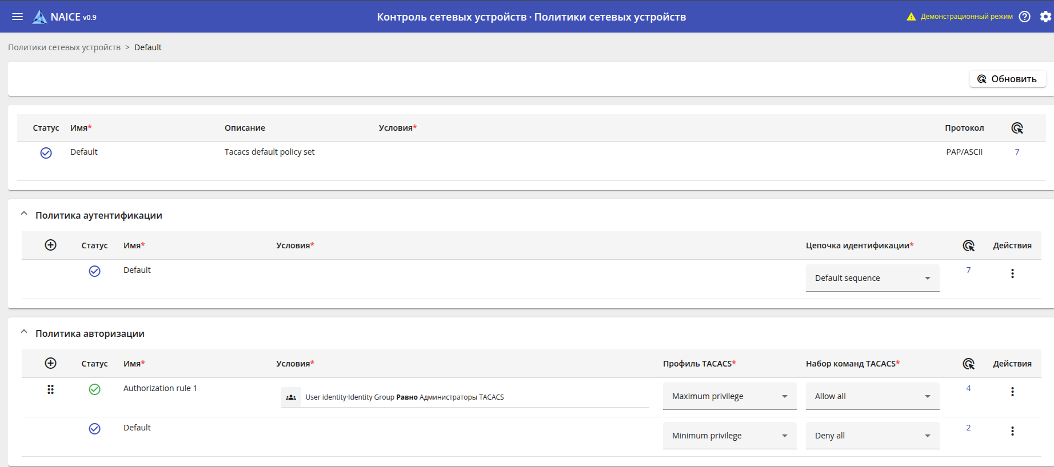This screenshot has height=467, width=1054.
Task: Open the Maximum privilege profile dropdown
Action: pos(729,396)
